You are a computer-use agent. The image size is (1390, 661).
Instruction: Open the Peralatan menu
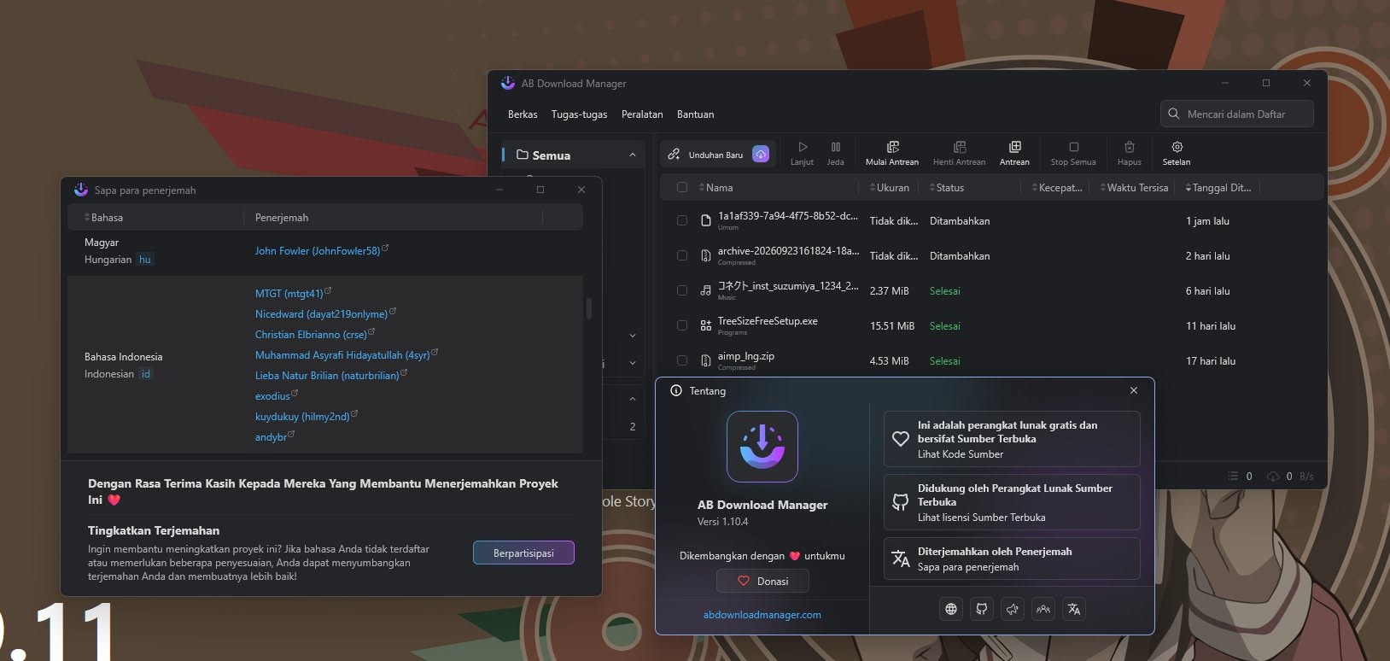click(x=642, y=114)
